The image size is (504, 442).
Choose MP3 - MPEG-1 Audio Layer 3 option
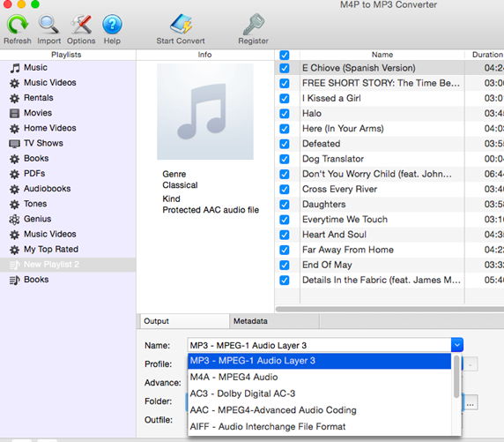click(x=320, y=361)
